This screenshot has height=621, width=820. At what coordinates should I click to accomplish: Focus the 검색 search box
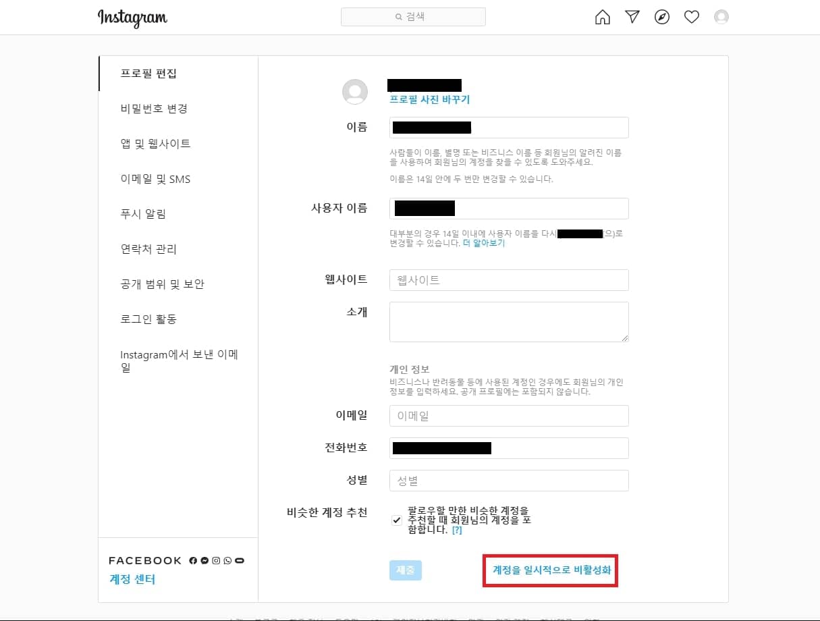[x=413, y=17]
